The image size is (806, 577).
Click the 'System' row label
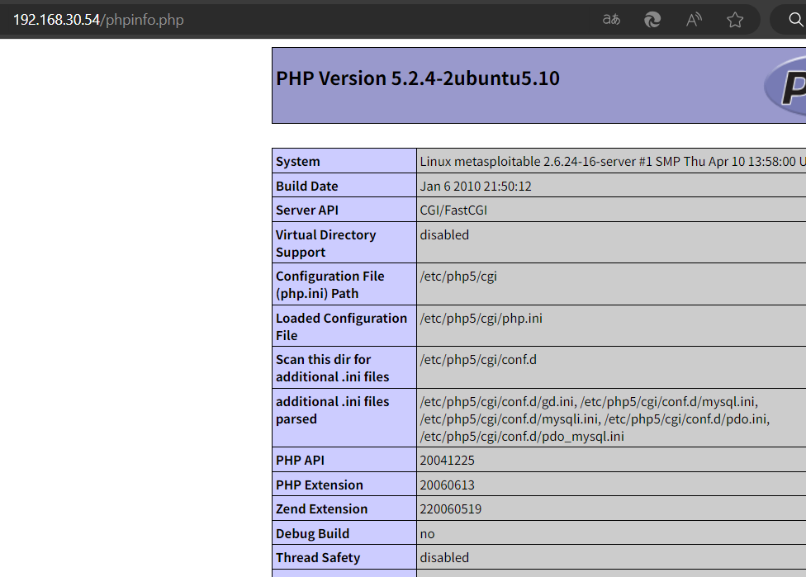(297, 161)
